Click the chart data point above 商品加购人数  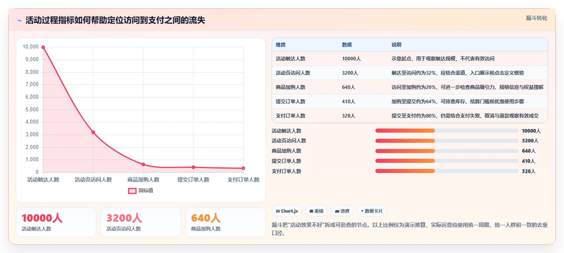pos(143,164)
